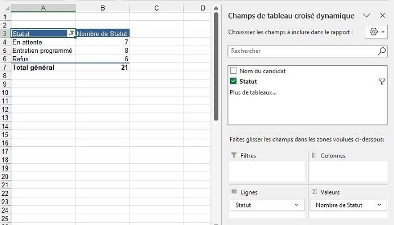Uncheck the Statut field checkbox

pos(234,82)
